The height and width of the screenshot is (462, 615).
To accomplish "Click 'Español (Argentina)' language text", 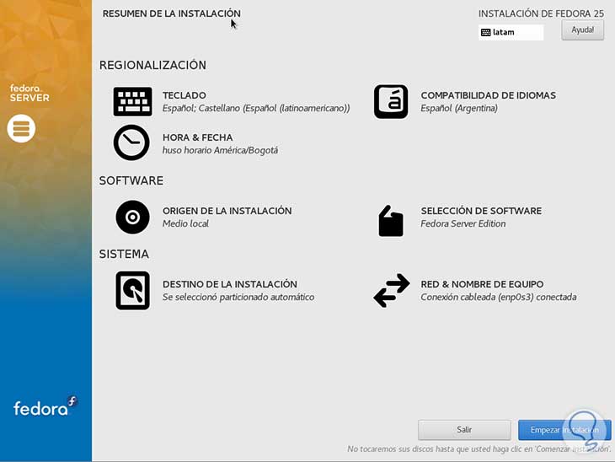I will point(459,108).
